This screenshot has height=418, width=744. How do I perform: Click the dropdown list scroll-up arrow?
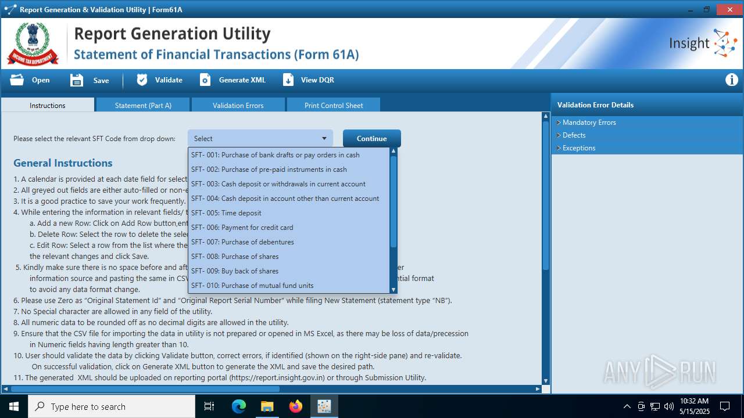(x=394, y=151)
